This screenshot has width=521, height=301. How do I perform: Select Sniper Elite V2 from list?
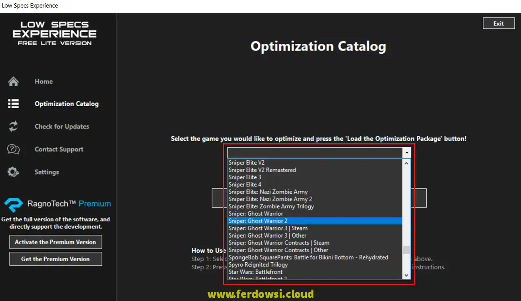315,163
